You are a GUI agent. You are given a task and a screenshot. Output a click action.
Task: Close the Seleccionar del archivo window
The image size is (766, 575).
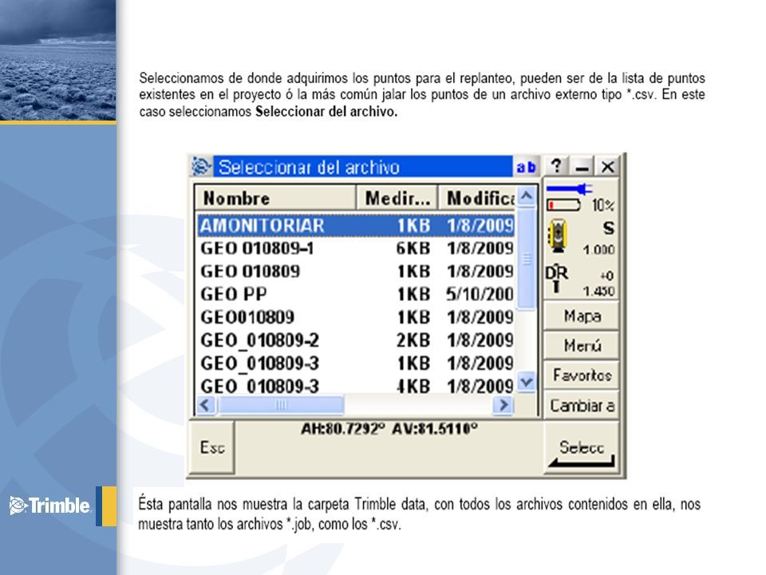tap(607, 166)
